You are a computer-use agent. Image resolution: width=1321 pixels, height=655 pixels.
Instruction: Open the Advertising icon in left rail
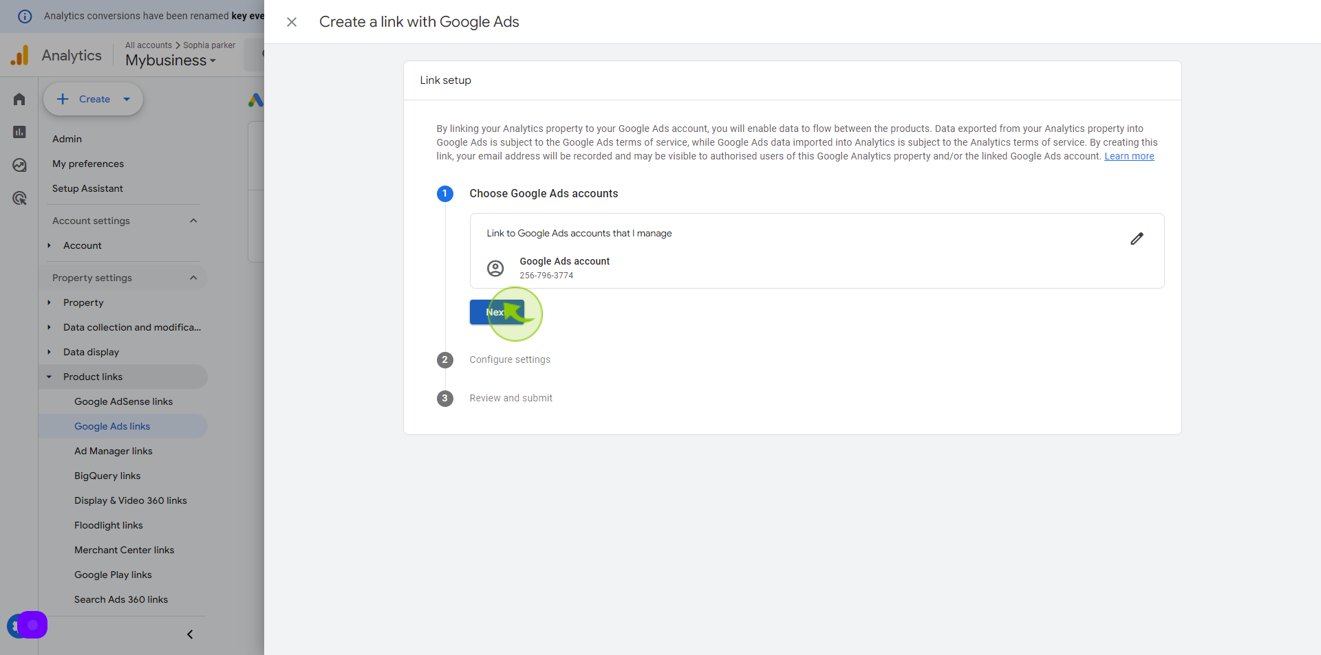19,198
